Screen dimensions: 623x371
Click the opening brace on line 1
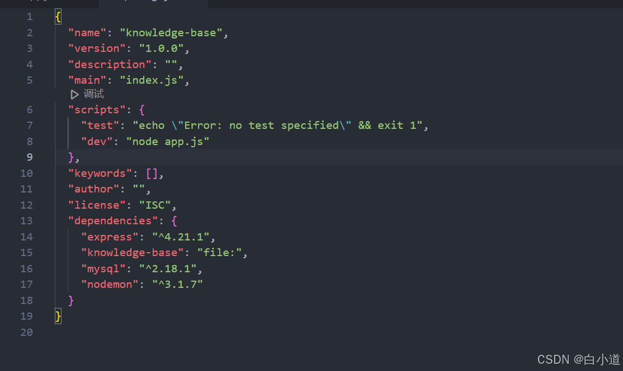click(x=58, y=16)
